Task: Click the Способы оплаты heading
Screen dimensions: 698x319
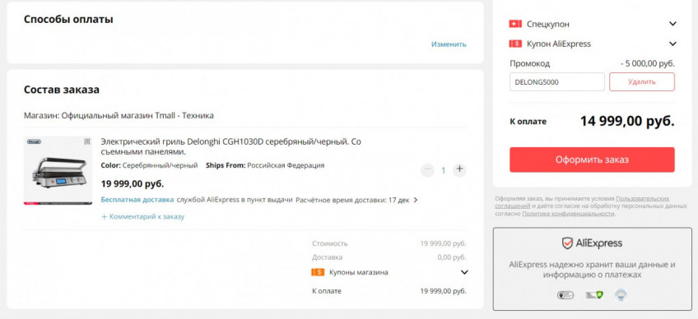Action: tap(68, 20)
